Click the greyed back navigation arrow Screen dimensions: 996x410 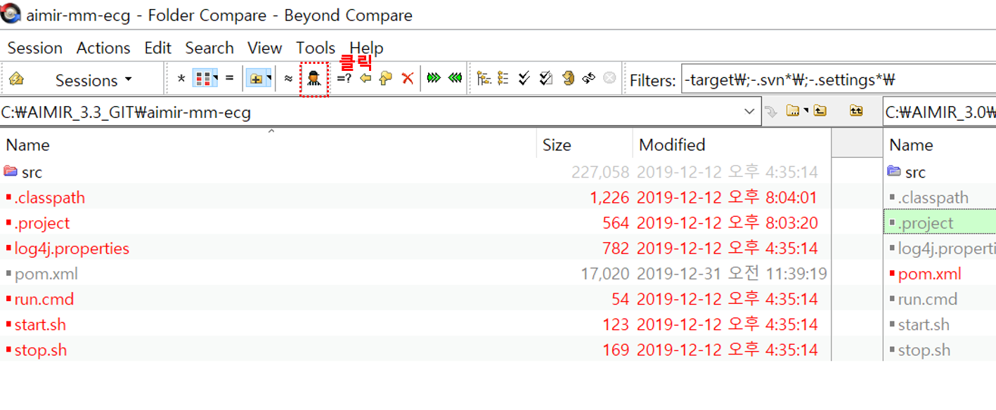[771, 111]
